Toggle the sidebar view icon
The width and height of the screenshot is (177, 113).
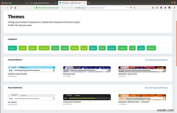click(x=157, y=8)
